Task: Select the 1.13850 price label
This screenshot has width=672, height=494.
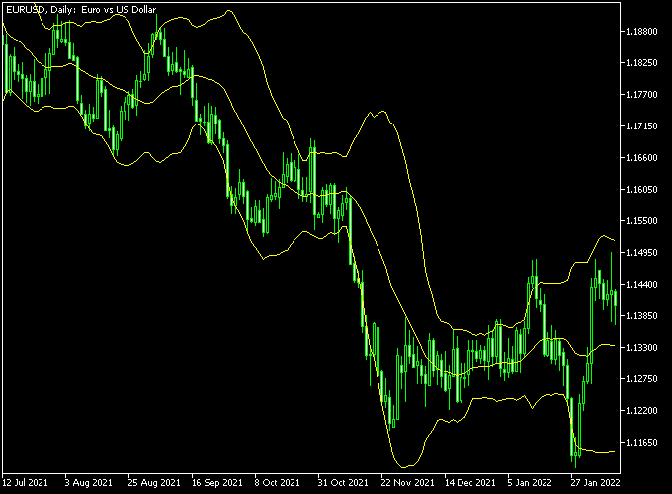Action: 641,316
